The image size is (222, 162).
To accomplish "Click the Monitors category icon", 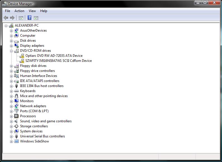I will pyautogui.click(x=16, y=101).
